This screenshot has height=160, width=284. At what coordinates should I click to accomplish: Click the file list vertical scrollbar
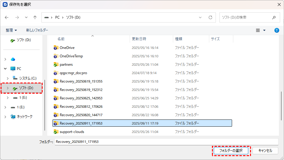[x=281, y=106]
